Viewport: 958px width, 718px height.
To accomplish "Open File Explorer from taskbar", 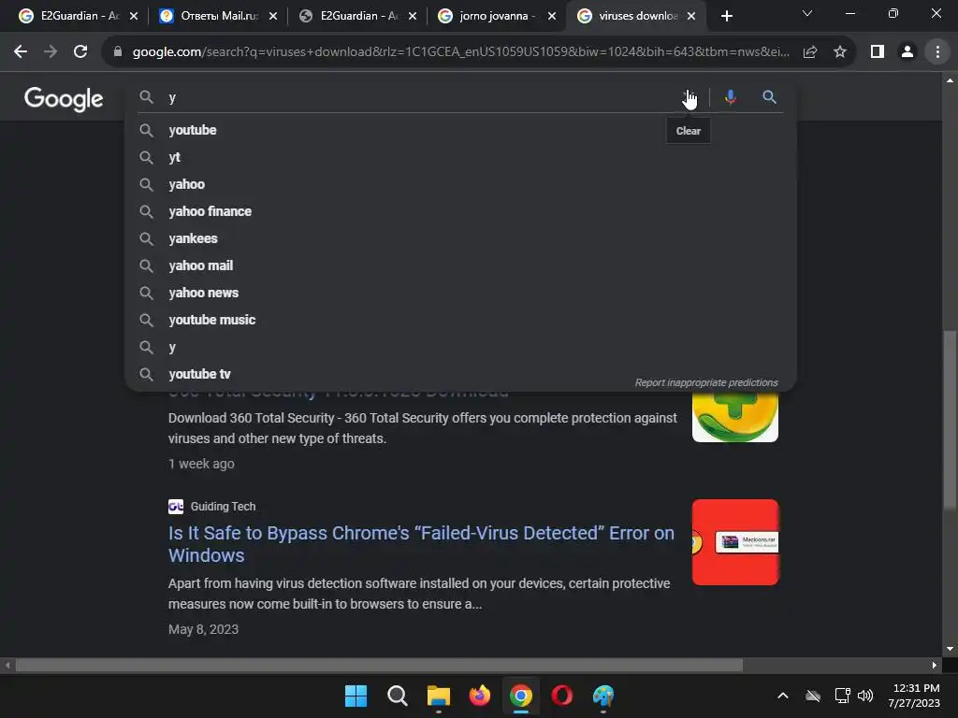I will pos(438,696).
